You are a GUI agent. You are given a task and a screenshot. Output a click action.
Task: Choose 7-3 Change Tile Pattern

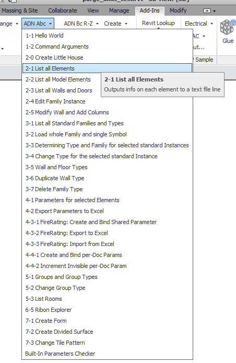108,343
